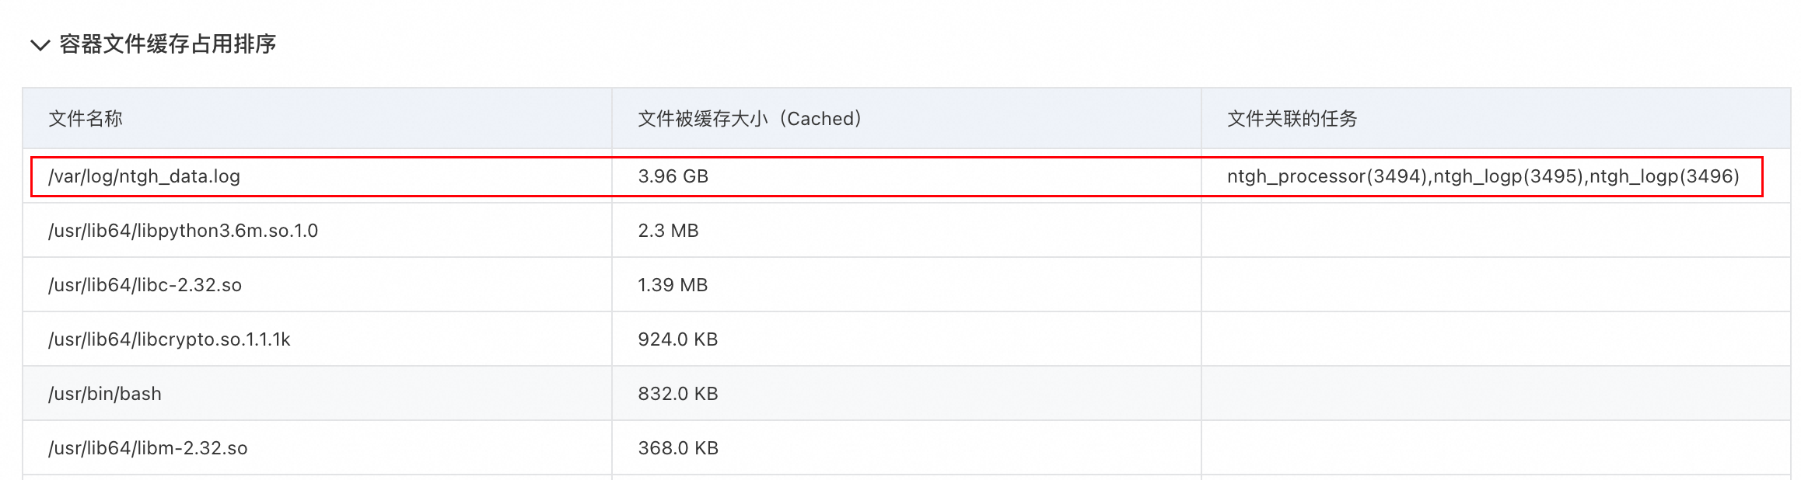
Task: Select the /usr/lib64/libcrypto.so.1.1.1k file name
Action: pos(169,339)
